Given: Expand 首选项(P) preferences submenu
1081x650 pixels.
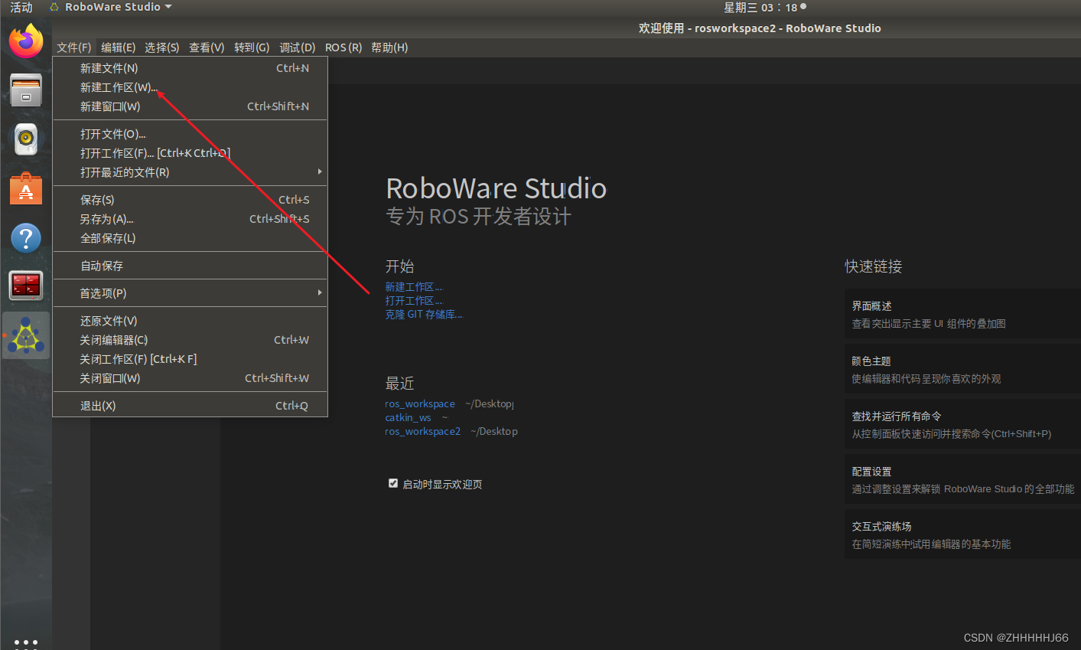Looking at the screenshot, I should [190, 293].
